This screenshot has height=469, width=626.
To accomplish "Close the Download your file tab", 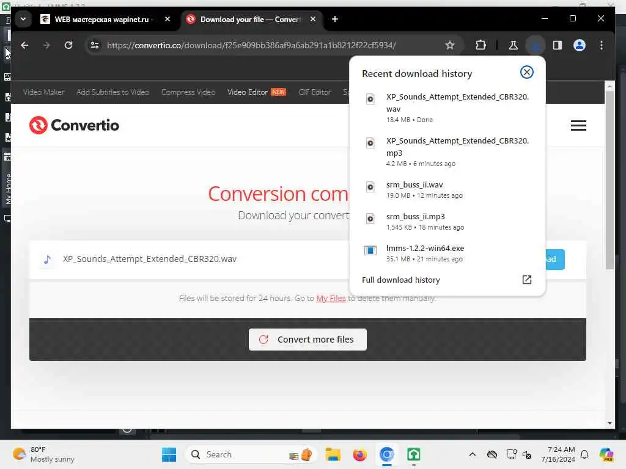I will [x=313, y=19].
